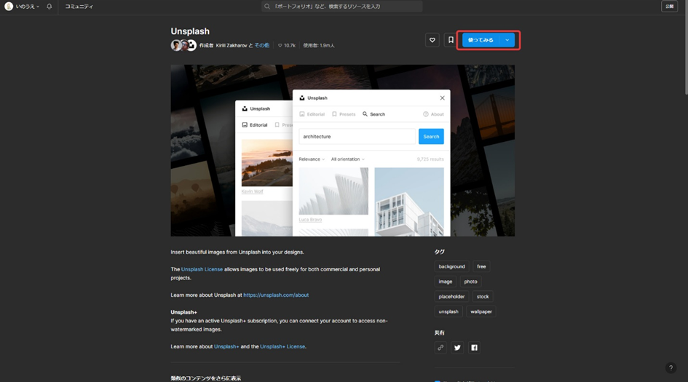Copy share link with chain icon
Screen dimensions: 688x382
(x=440, y=347)
